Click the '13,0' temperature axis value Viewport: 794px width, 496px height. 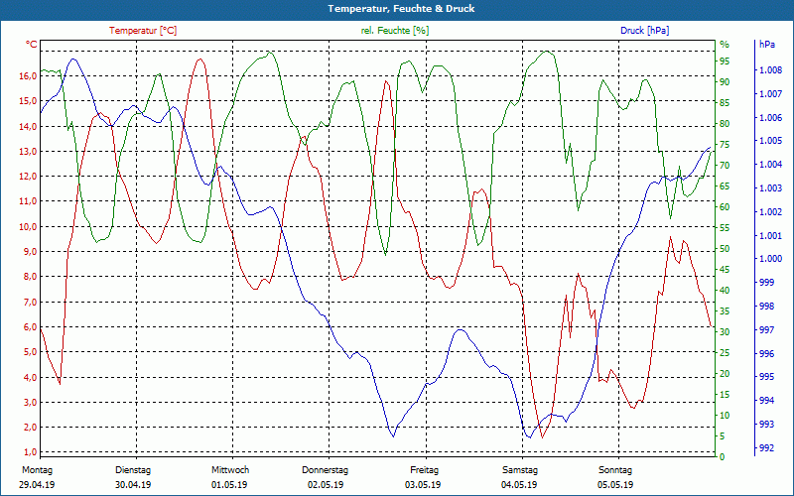coord(28,152)
